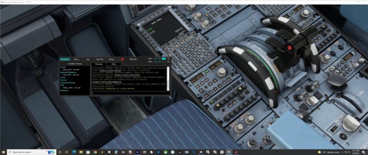This screenshot has height=155, width=368.
Task: Click the radio panel frequency tuning knob
Action: pos(221,72)
